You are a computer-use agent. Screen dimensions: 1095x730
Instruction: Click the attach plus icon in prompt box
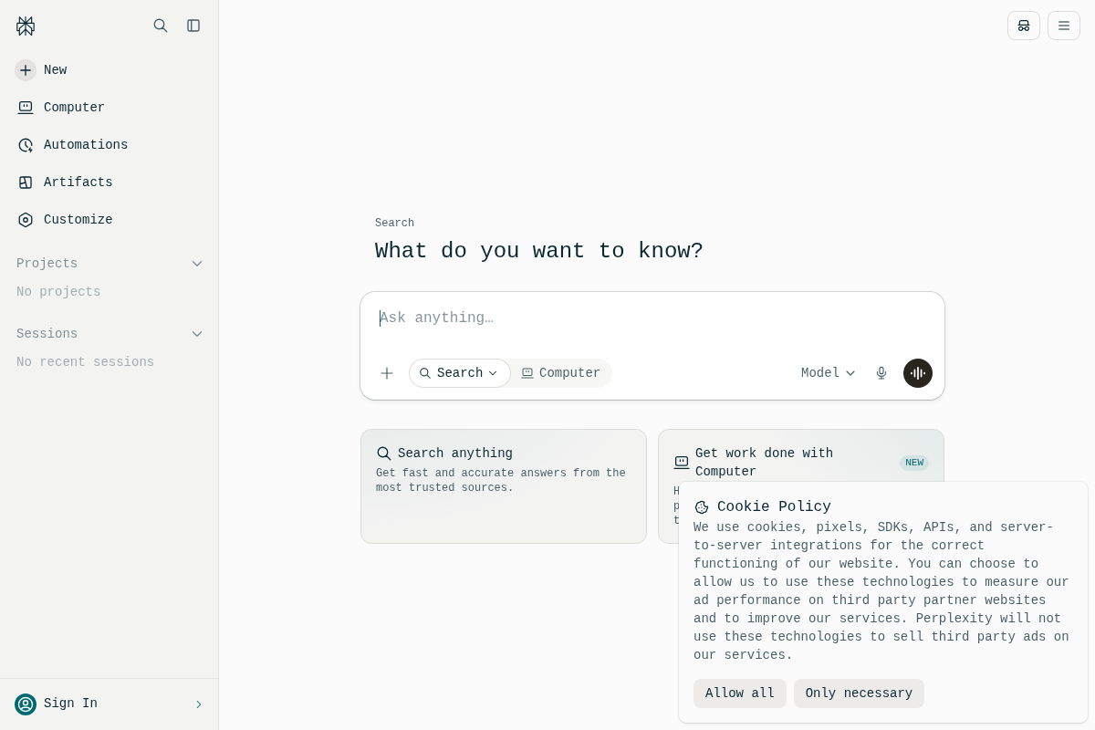(x=387, y=373)
